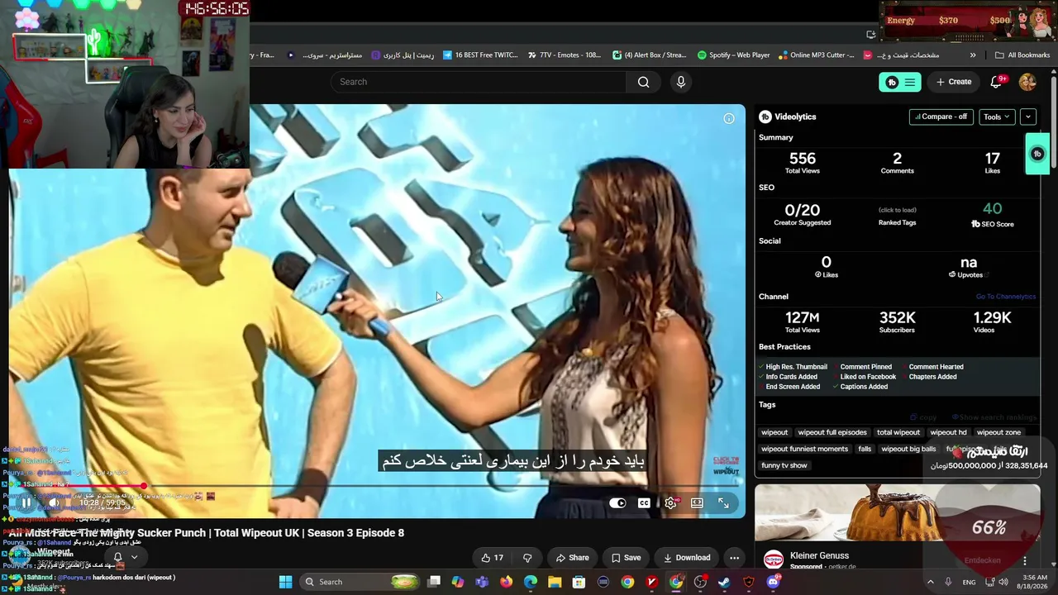This screenshot has height=595, width=1058.
Task: Switch to theater mode
Action: (x=697, y=502)
